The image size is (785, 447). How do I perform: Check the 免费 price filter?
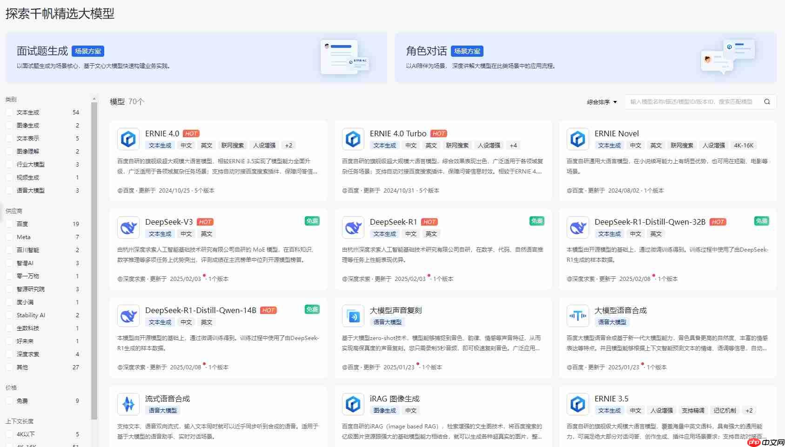[9, 400]
